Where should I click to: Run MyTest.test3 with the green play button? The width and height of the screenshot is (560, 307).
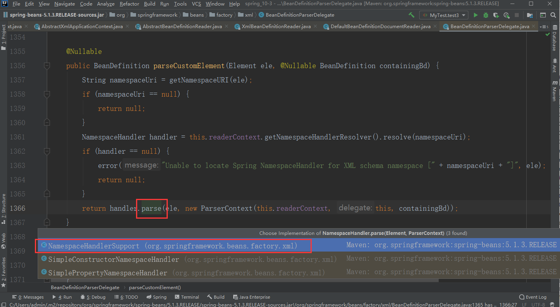tap(475, 15)
